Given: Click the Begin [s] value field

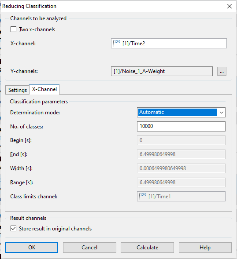Looking at the screenshot, I should tap(181, 140).
